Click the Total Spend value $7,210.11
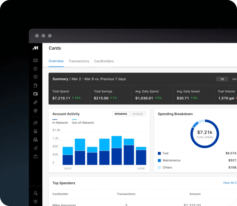 61,98
